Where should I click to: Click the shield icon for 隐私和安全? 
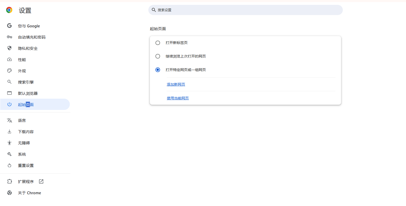[9, 48]
